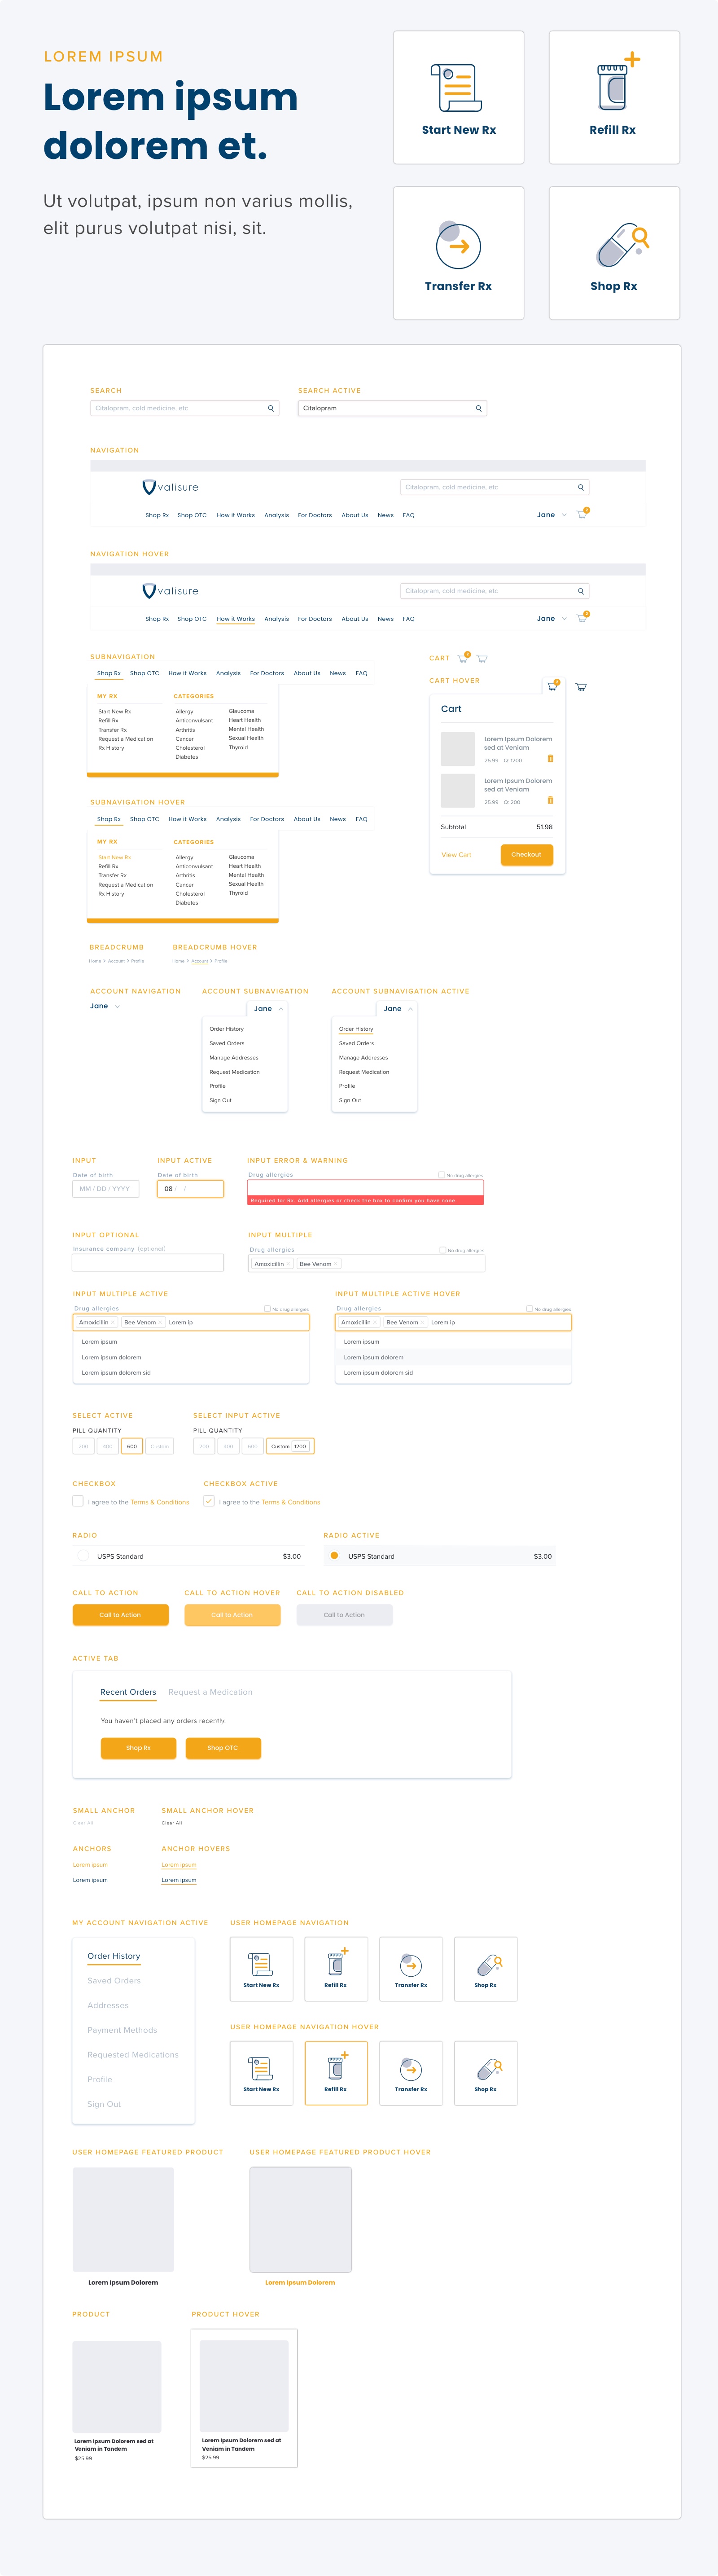The width and height of the screenshot is (718, 2576).
Task: Open the cart icon in NAVIGATION HOVER bar
Action: [582, 617]
